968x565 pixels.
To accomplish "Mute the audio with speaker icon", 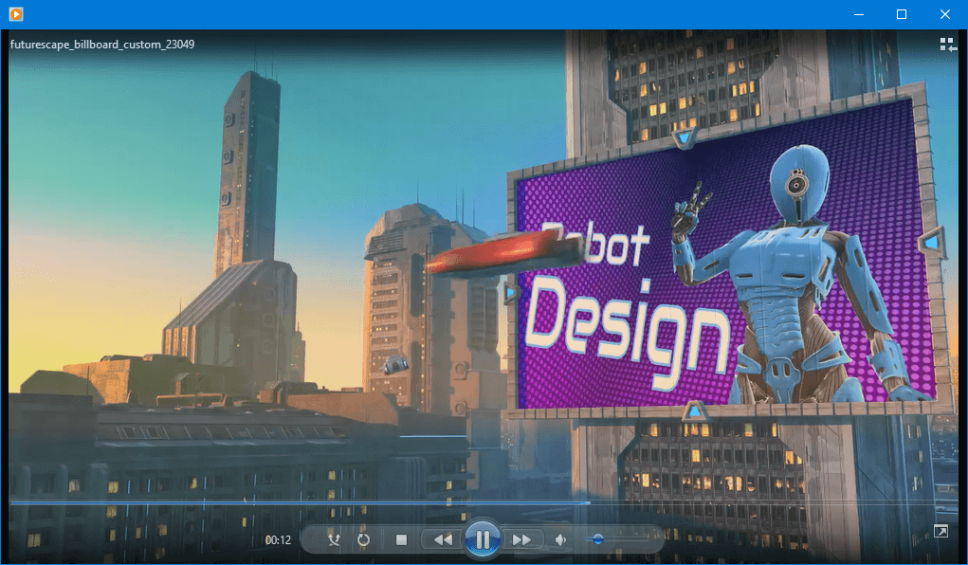I will (560, 539).
